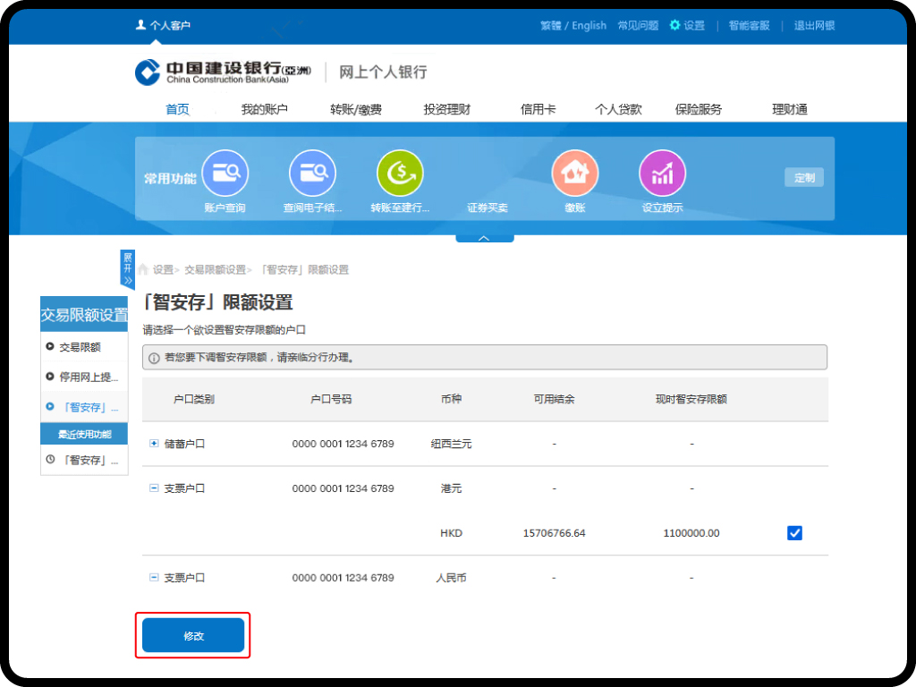Collapse the 人民币 支票户口 row
Screen dimensions: 916x687
pyautogui.click(x=154, y=578)
